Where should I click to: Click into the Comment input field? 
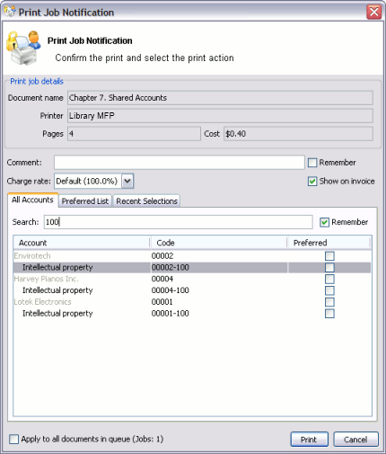point(180,163)
